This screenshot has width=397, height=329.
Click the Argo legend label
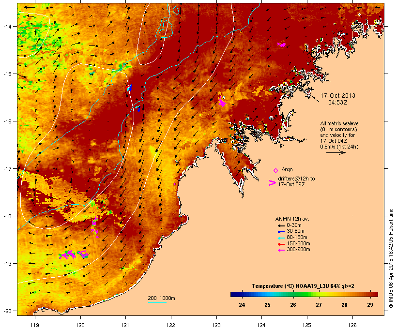pos(287,169)
